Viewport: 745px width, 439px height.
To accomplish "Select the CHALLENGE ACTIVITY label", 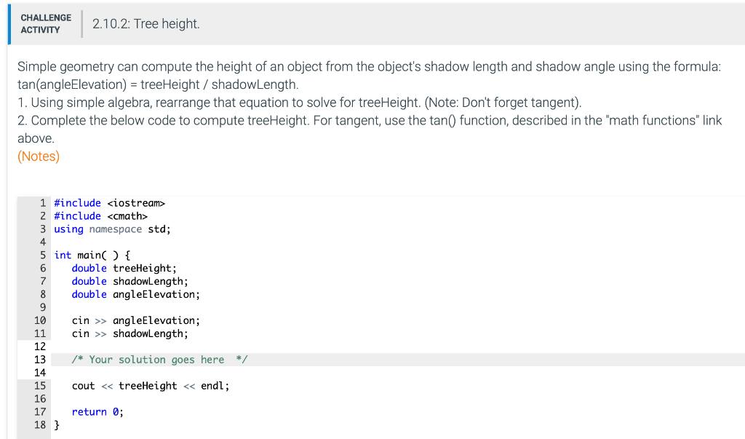I will coord(45,24).
